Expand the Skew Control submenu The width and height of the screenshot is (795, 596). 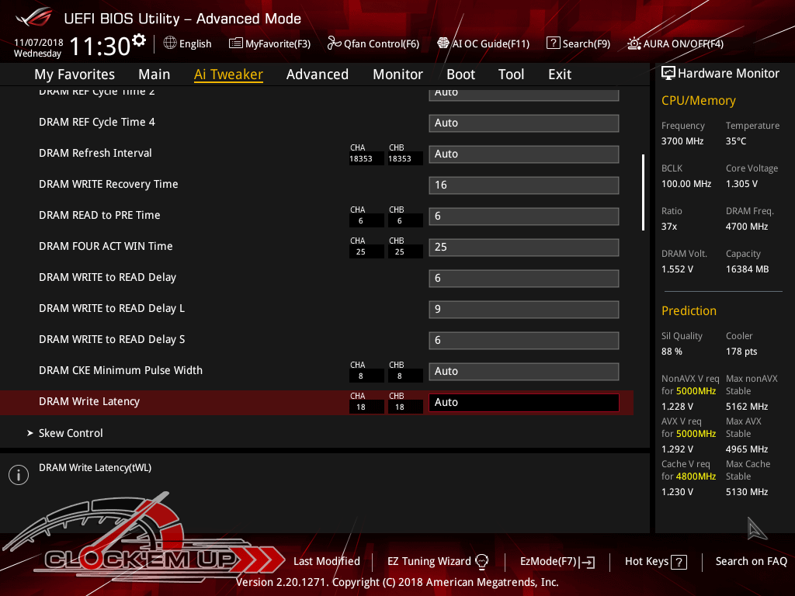pyautogui.click(x=71, y=433)
